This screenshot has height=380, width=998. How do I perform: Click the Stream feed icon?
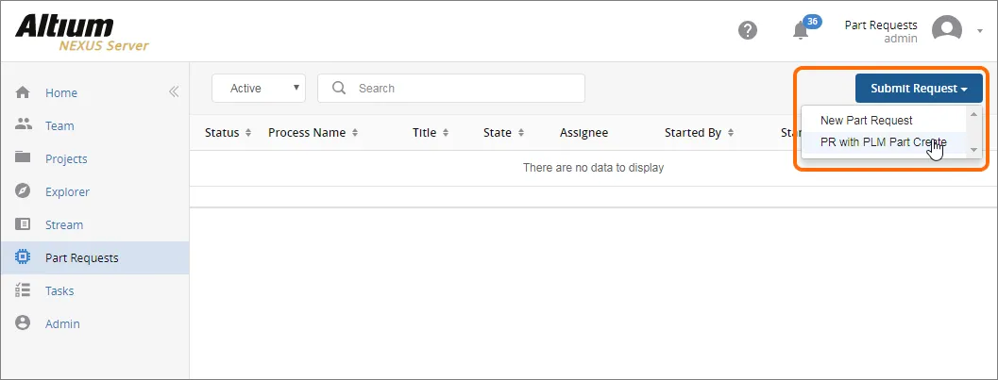pos(23,224)
